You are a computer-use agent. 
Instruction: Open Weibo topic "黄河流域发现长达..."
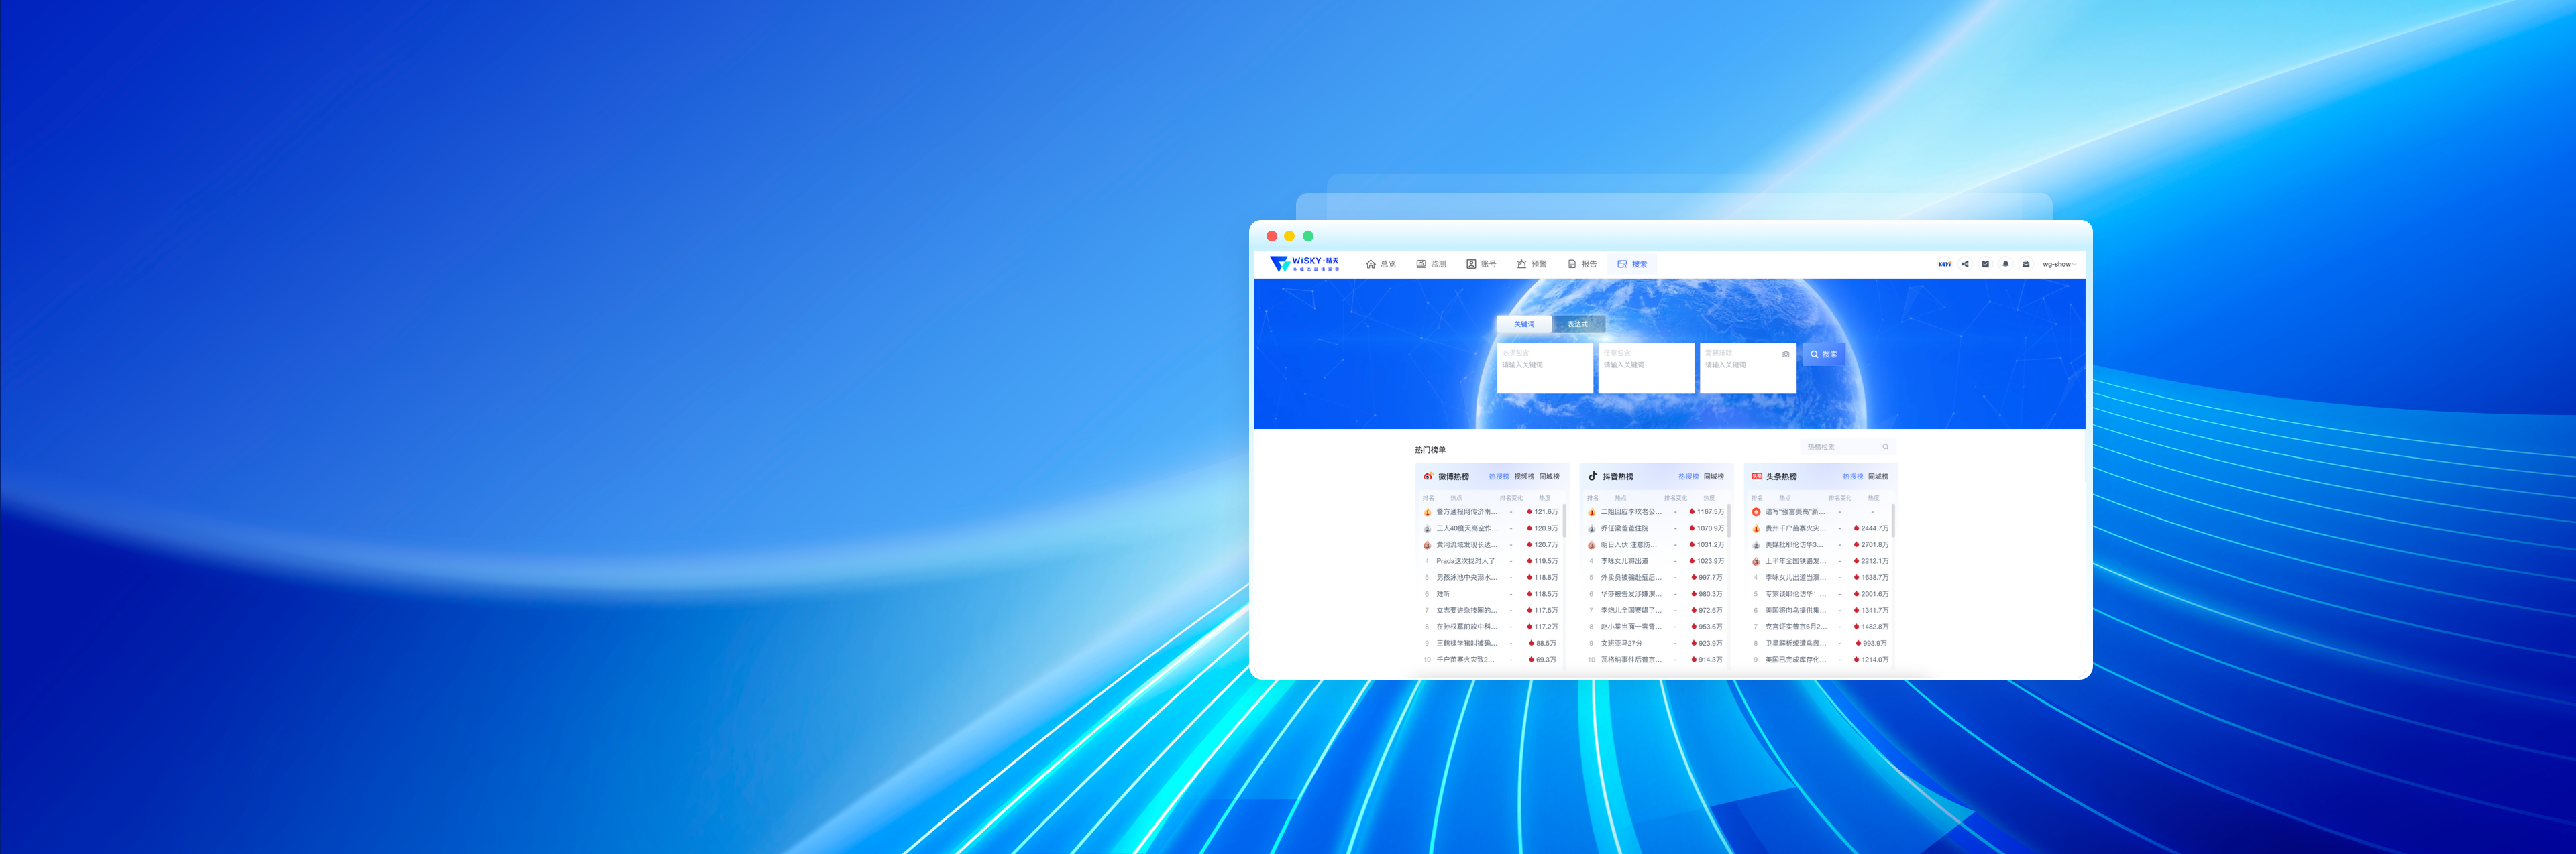click(1466, 546)
